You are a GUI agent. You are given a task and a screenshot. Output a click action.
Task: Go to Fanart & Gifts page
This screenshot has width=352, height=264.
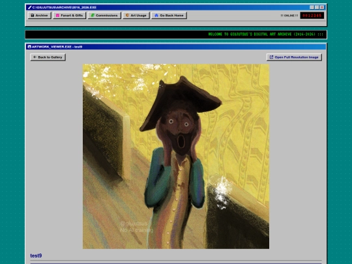69,15
